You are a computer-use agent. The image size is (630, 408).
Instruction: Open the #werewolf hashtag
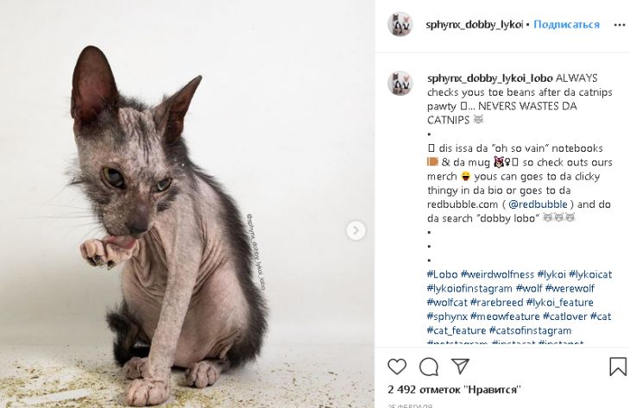click(x=570, y=288)
